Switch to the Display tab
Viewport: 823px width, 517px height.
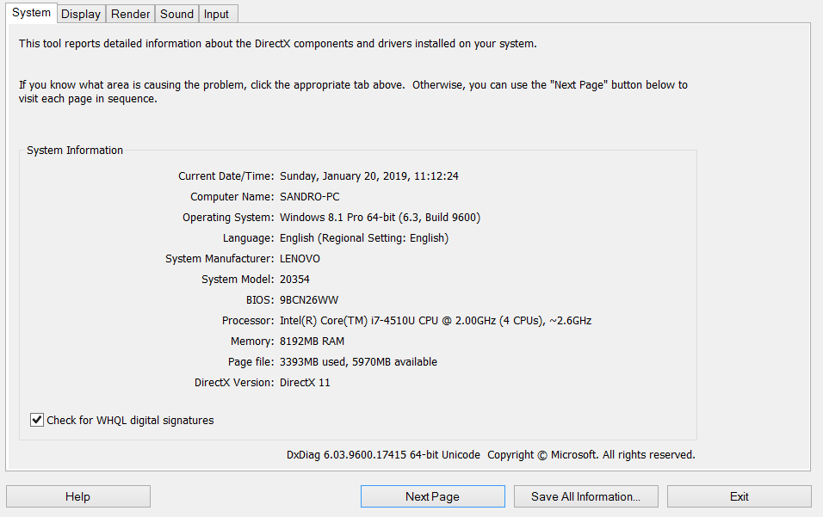[81, 14]
